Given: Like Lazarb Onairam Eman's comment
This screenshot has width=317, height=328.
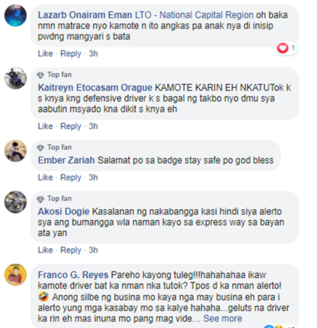Looking at the screenshot, I should coord(45,54).
